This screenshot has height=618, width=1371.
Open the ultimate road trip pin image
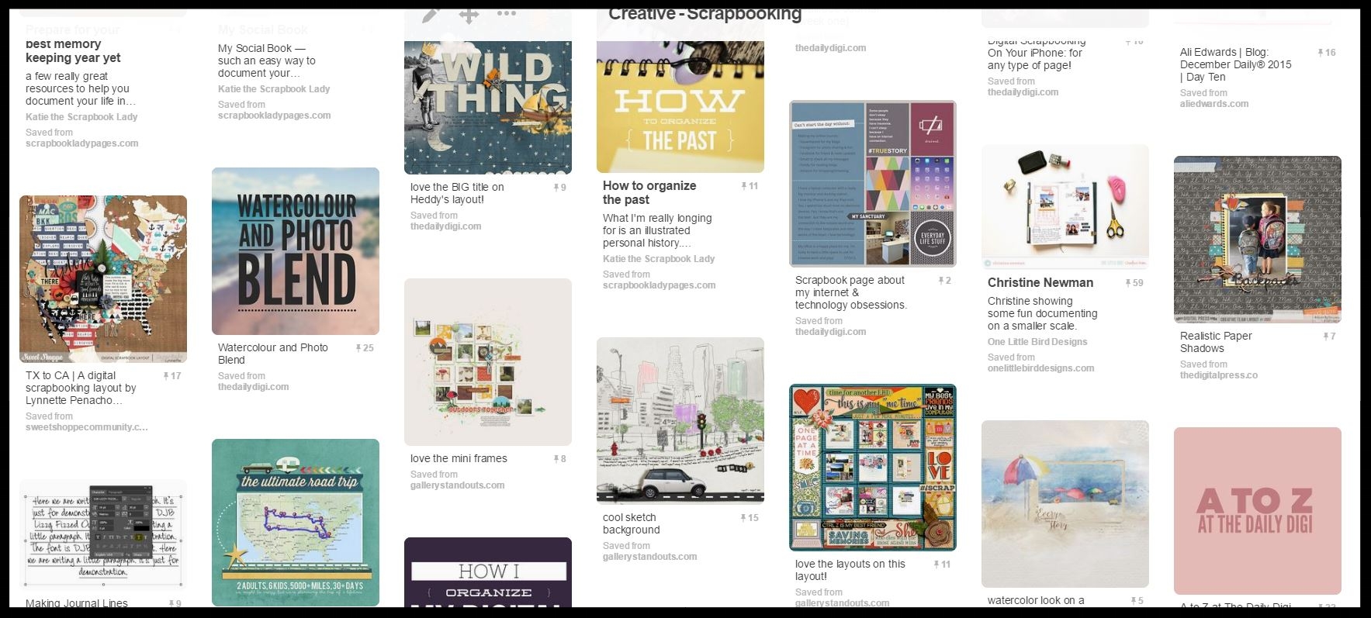tap(296, 523)
